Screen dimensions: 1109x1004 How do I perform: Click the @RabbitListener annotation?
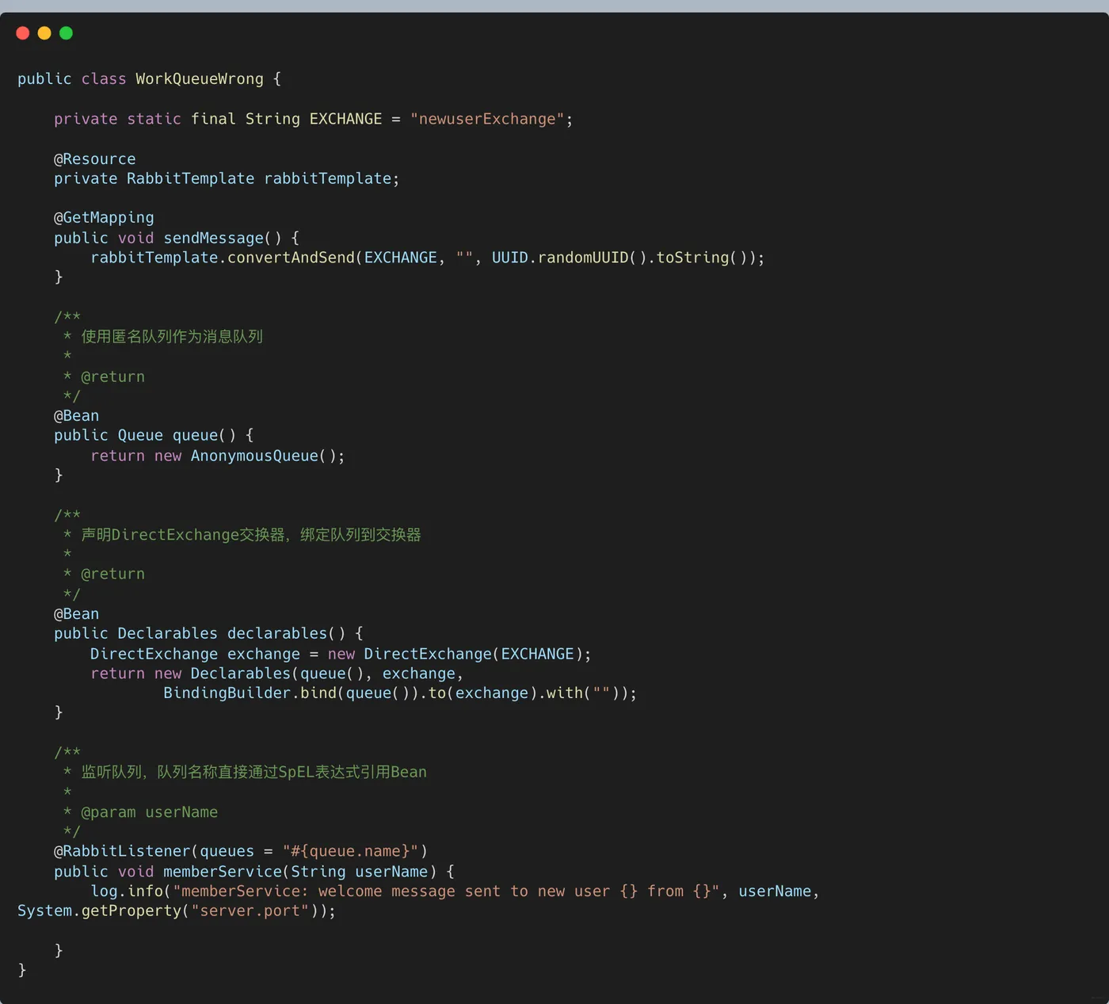click(x=122, y=851)
